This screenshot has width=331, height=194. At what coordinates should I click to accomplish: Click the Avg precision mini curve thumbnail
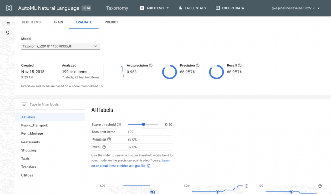119,71
